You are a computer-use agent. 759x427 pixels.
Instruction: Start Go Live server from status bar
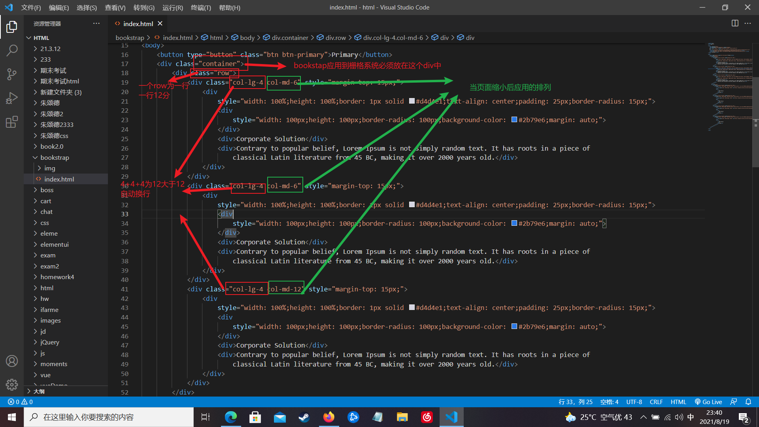coord(708,402)
